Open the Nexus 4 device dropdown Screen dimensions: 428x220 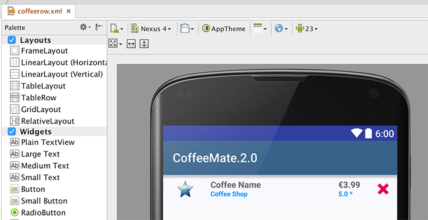click(x=151, y=29)
